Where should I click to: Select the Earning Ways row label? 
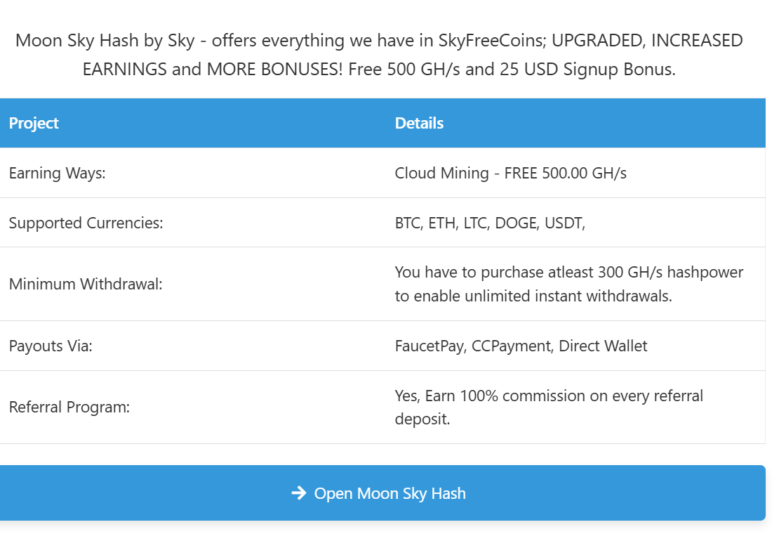coord(57,173)
